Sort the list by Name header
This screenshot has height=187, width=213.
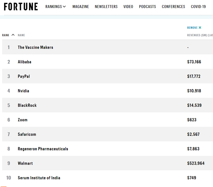tap(21, 35)
